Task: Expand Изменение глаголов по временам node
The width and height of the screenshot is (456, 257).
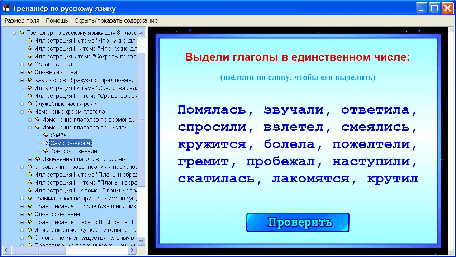Action: click(30, 119)
